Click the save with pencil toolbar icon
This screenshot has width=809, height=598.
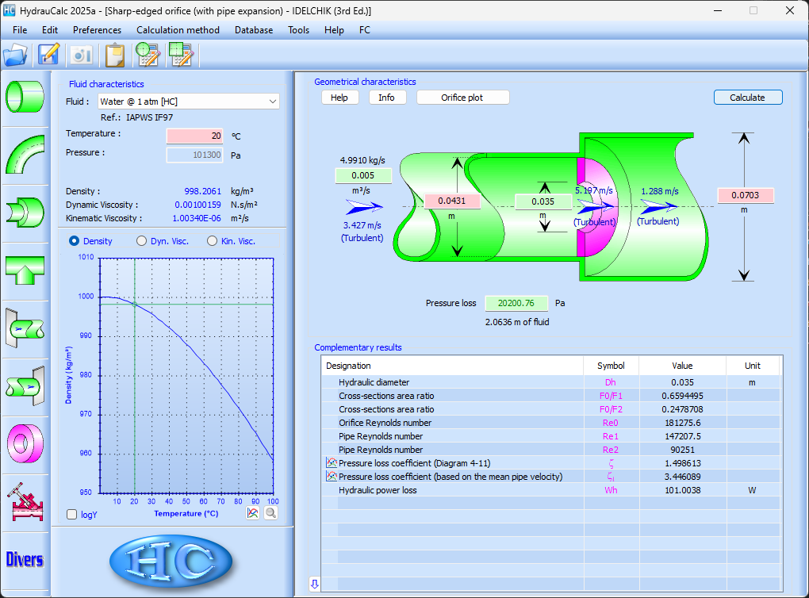coord(49,55)
